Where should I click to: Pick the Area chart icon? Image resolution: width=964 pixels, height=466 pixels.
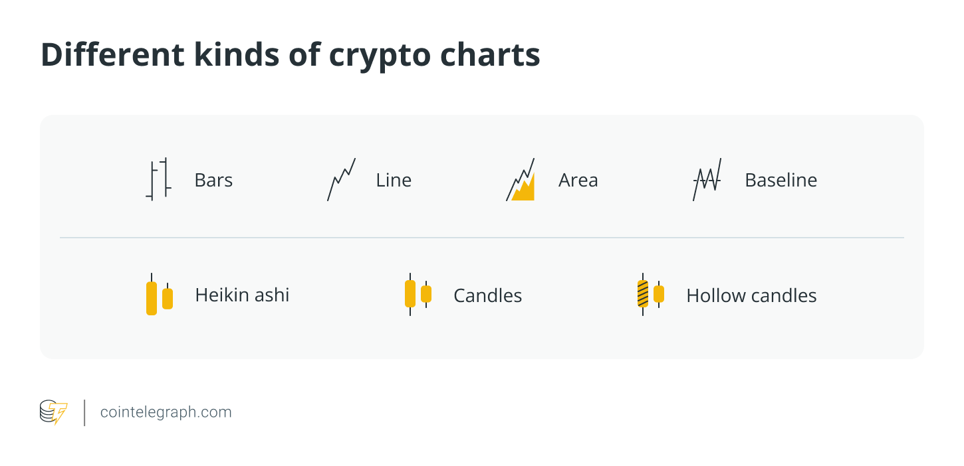(521, 180)
